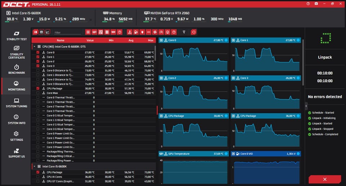Click the blue dot on Core 1 graph
Viewport: 346px width, 186px height.
coord(298,40)
